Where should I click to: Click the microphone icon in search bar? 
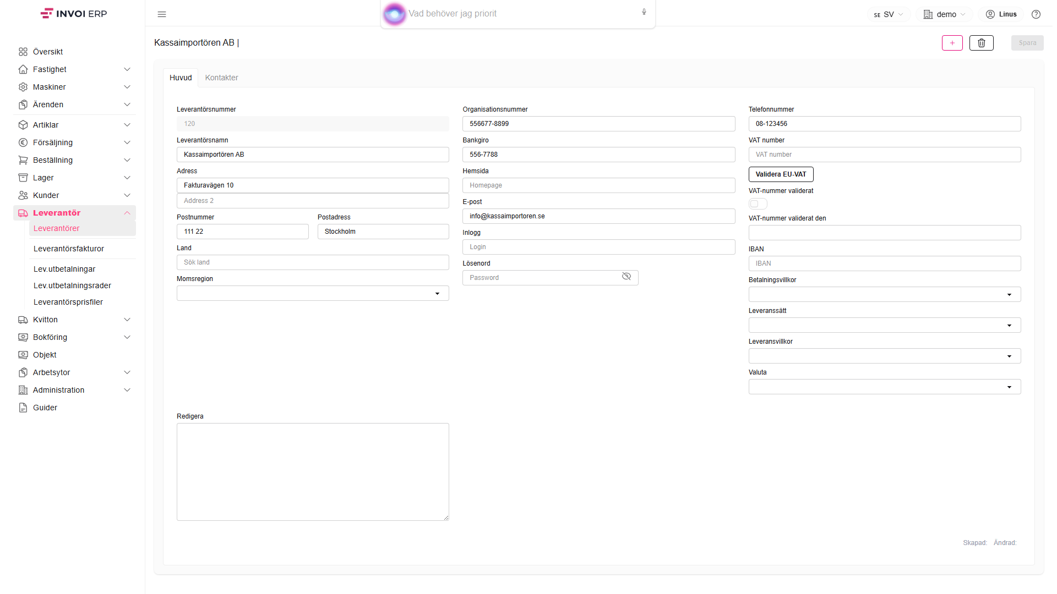pyautogui.click(x=644, y=12)
